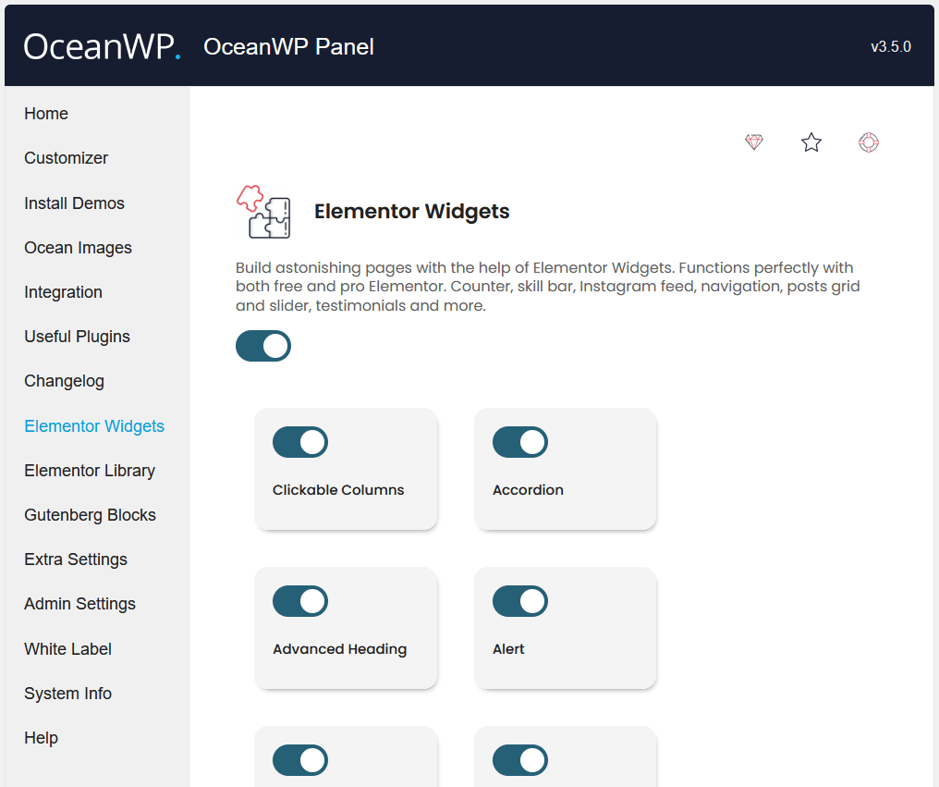Turn off the Advanced Heading toggle
The image size is (939, 787).
[x=300, y=601]
